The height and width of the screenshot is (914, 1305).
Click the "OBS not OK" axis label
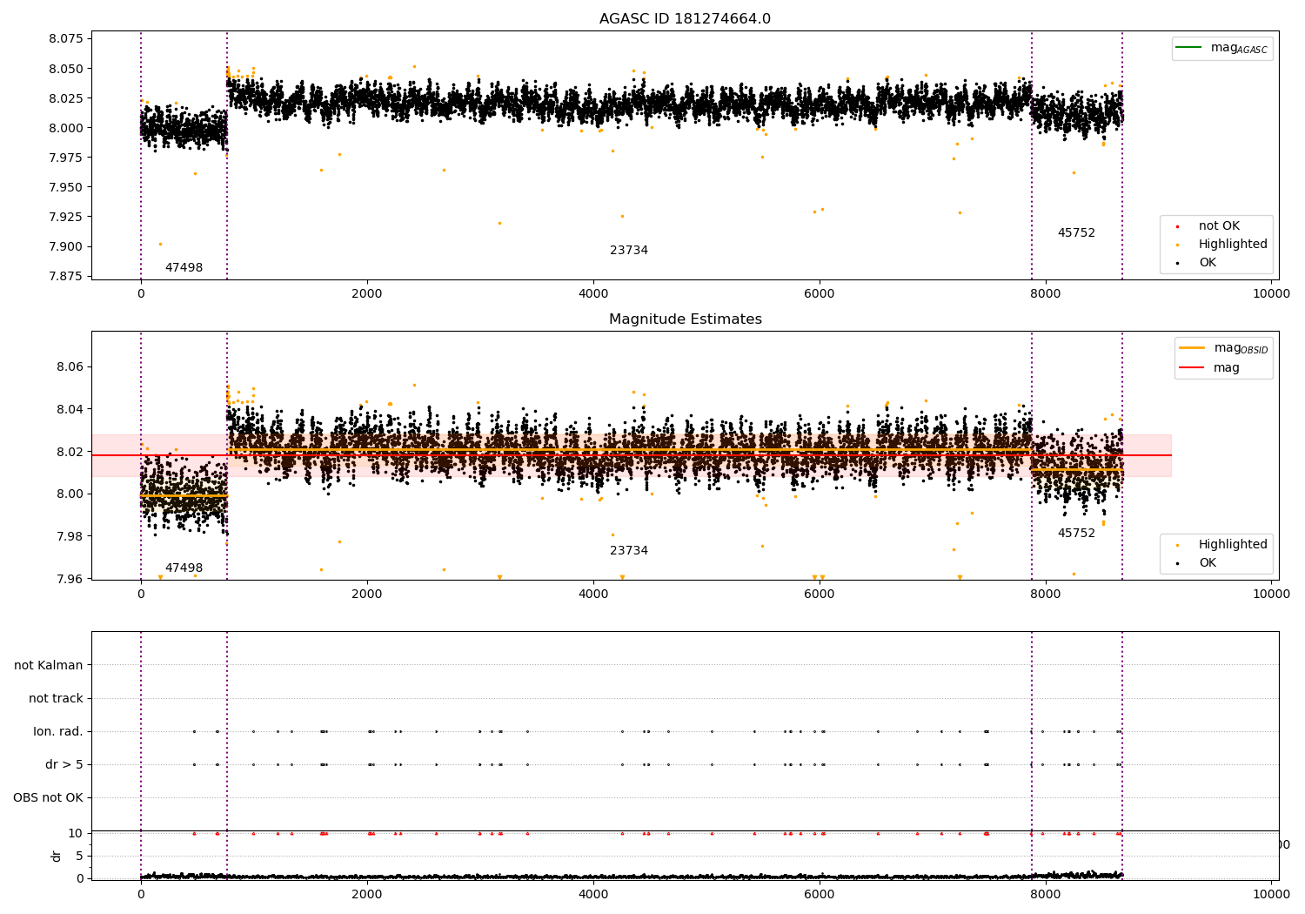click(x=48, y=798)
